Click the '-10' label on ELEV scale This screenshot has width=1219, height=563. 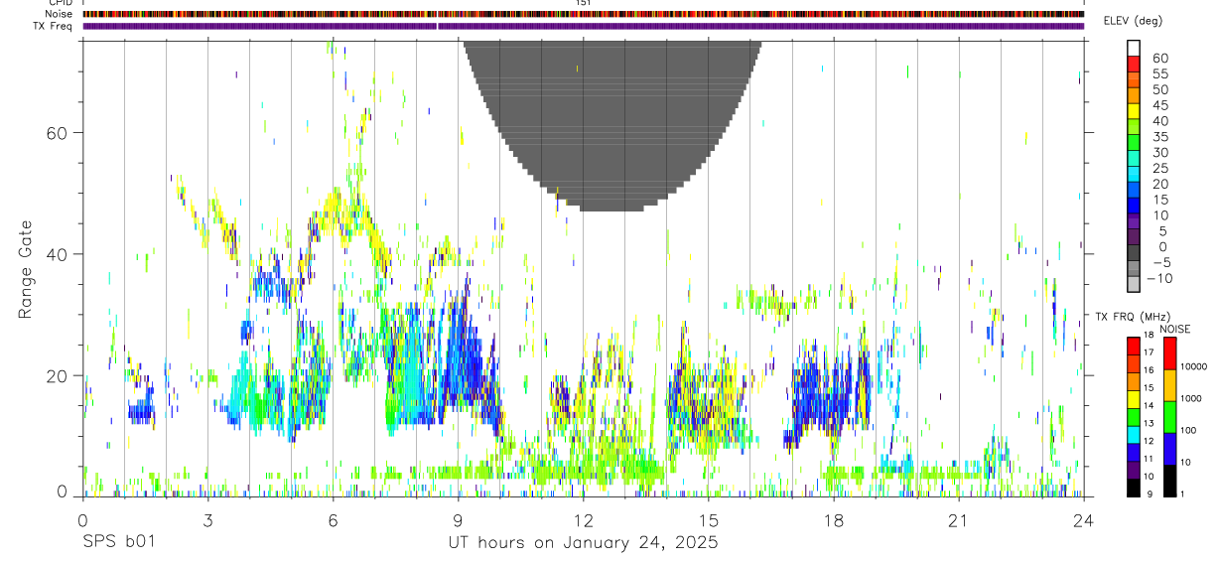point(1161,278)
